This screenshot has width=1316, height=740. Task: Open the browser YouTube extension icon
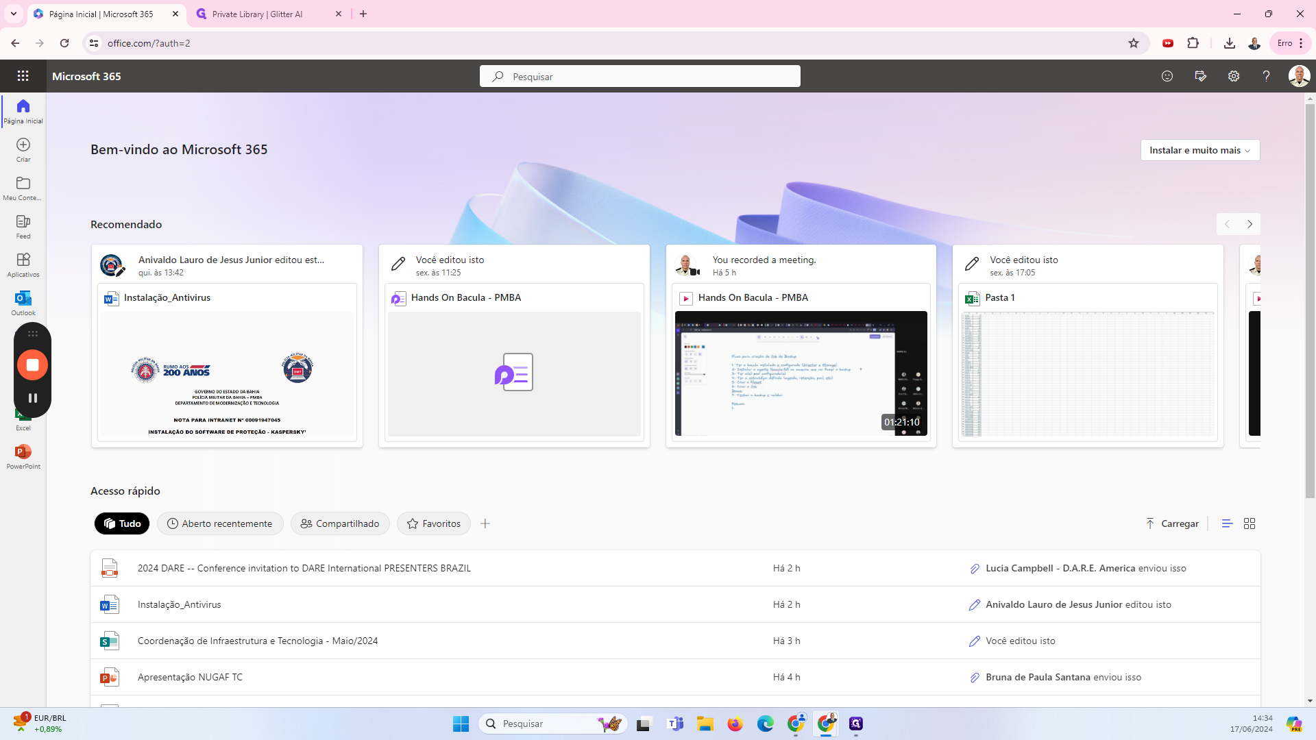coord(1168,43)
